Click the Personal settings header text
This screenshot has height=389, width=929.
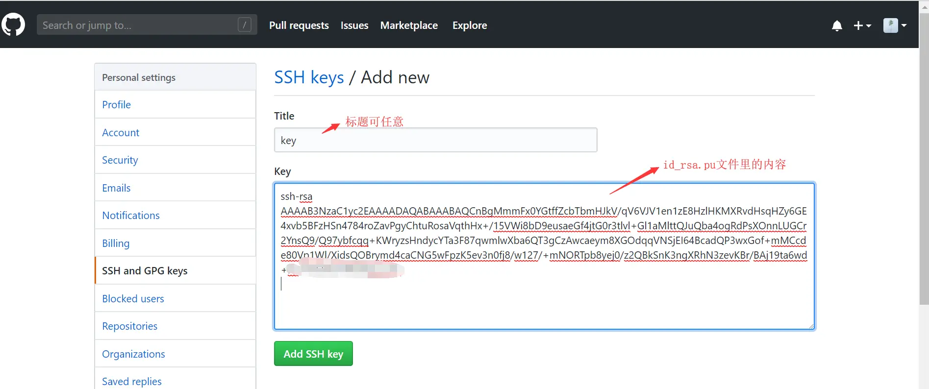[x=139, y=77]
